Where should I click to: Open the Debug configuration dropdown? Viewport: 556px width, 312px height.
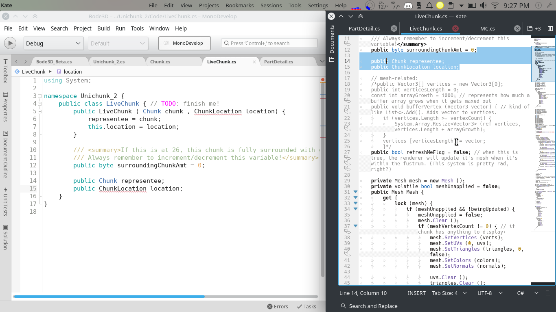pos(53,43)
